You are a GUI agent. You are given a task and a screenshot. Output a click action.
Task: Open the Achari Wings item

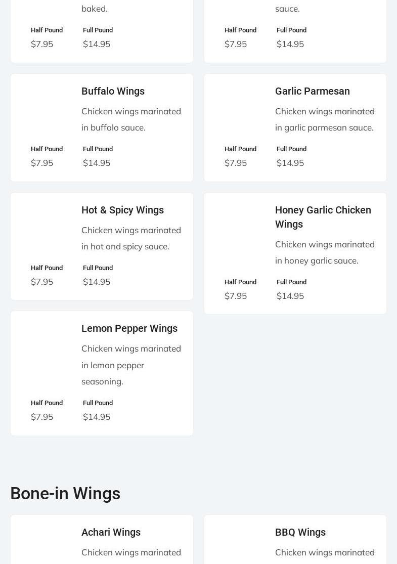[x=111, y=532]
